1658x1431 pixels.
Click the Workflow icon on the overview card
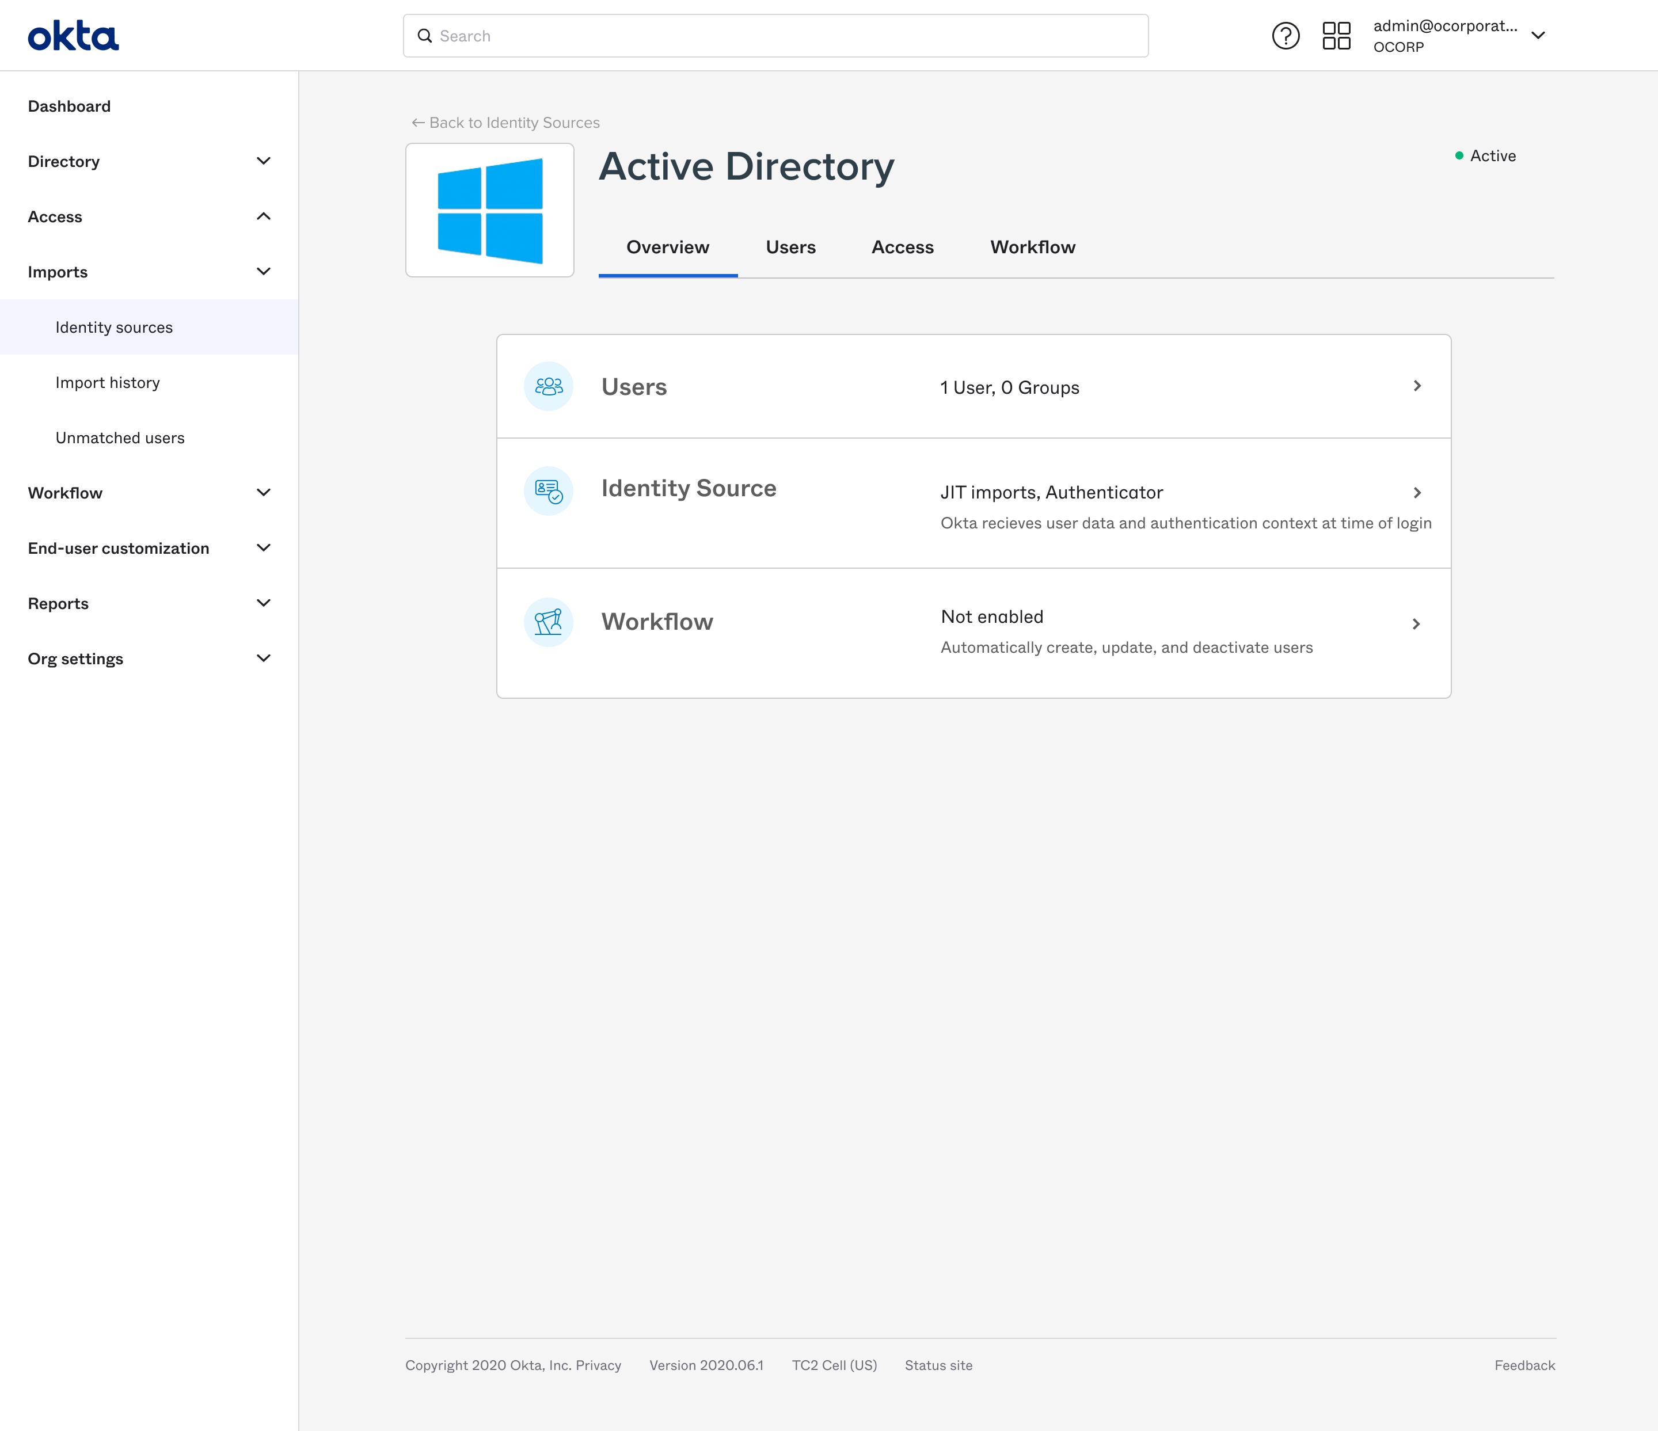point(548,622)
